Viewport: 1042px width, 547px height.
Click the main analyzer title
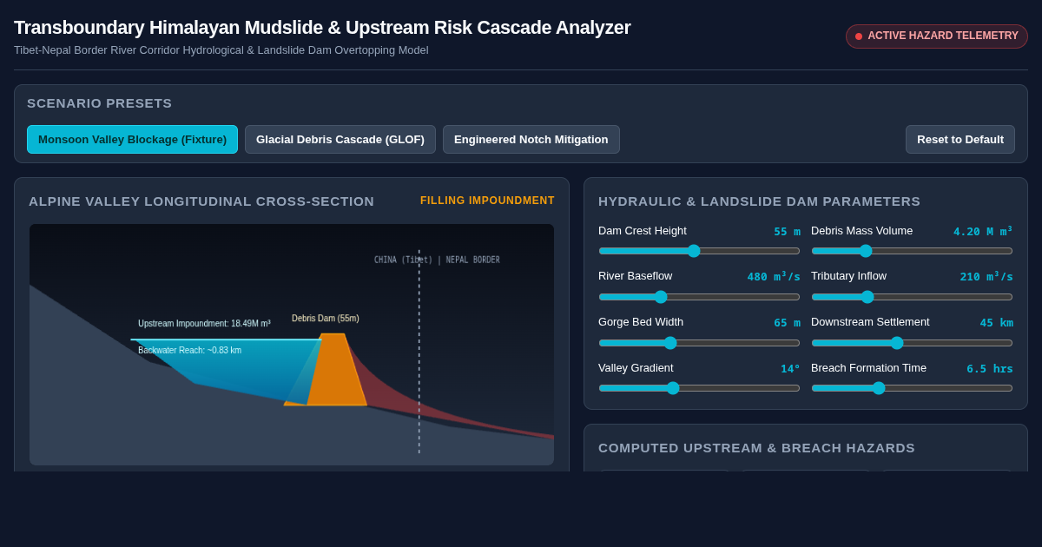(322, 28)
